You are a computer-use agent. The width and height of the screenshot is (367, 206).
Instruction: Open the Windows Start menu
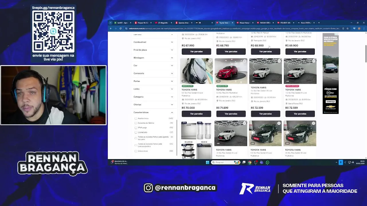(207, 162)
